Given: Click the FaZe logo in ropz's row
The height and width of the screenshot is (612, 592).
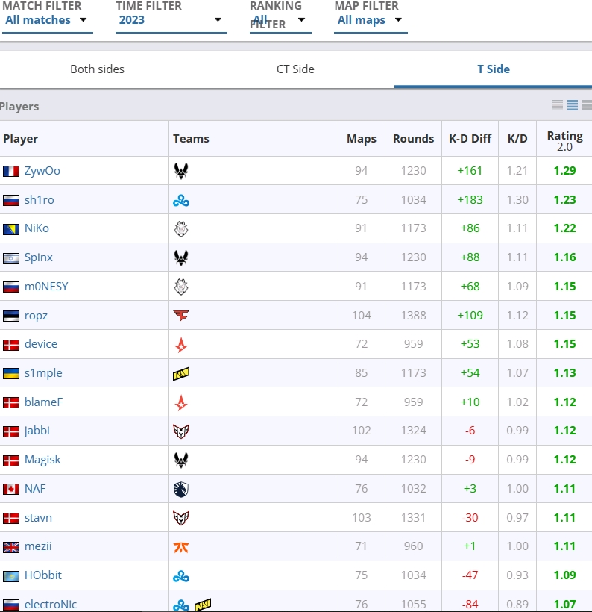Looking at the screenshot, I should tap(181, 316).
